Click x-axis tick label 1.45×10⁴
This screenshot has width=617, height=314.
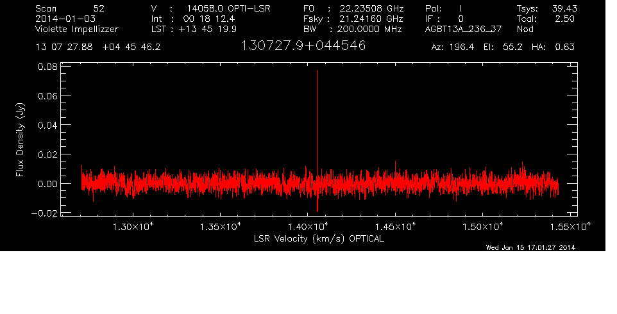point(395,226)
